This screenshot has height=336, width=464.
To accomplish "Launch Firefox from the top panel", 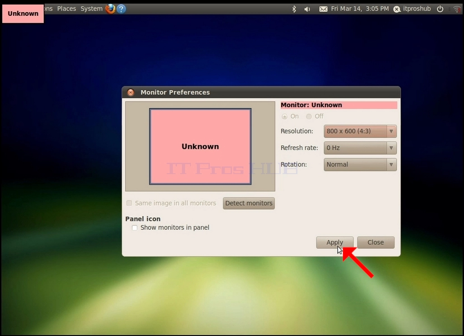I will [x=111, y=9].
